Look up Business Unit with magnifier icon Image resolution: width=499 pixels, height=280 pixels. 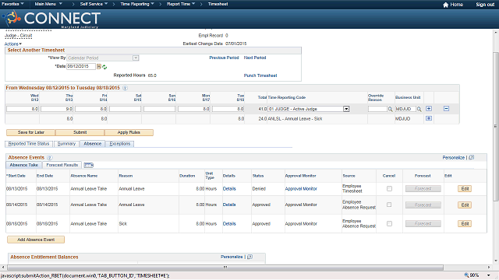tap(419, 109)
